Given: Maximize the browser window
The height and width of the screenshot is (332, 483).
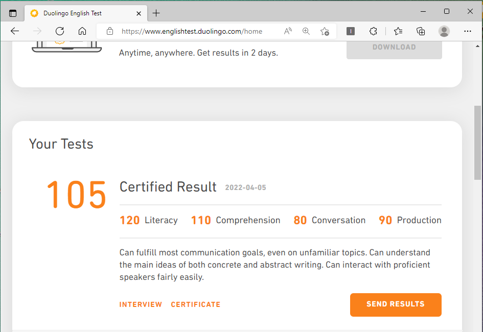Looking at the screenshot, I should click(x=447, y=11).
